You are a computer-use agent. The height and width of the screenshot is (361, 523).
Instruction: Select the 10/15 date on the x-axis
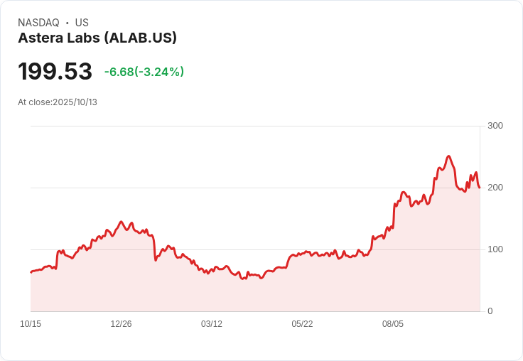(31, 324)
